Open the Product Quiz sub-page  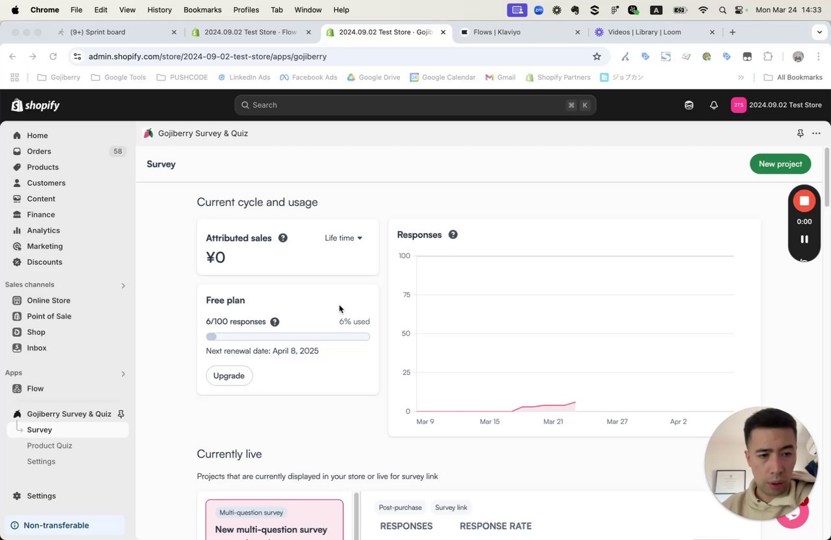[x=49, y=446]
